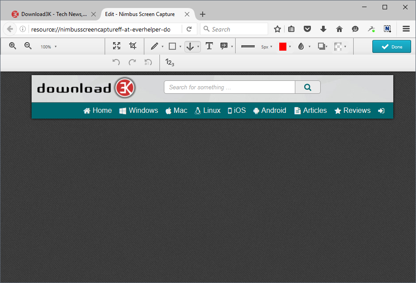Expand the blur tool dropdown arrow
Screen dimensions: 416x283
click(x=310, y=47)
